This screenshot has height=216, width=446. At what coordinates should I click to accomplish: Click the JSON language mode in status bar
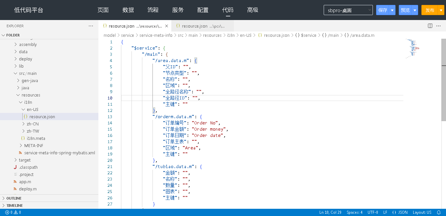(x=400, y=212)
